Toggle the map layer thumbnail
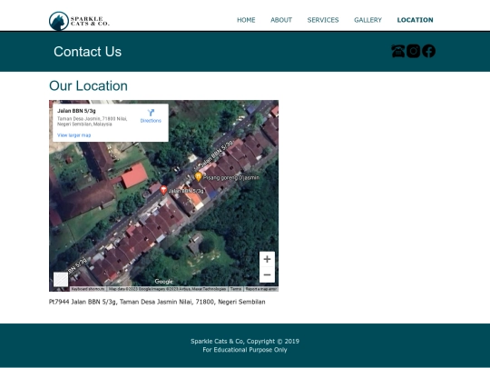 click(61, 279)
